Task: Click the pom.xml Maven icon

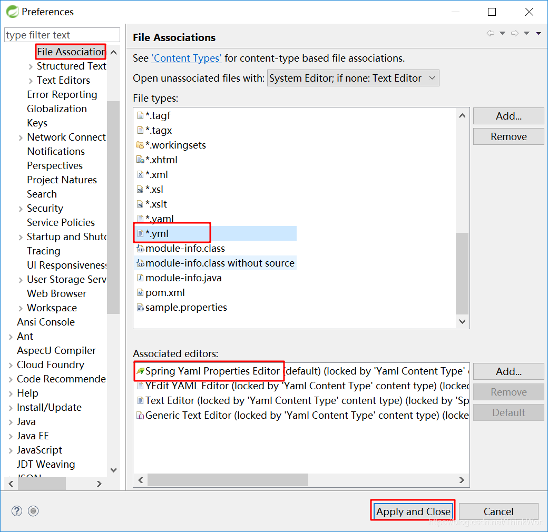Action: click(x=140, y=293)
